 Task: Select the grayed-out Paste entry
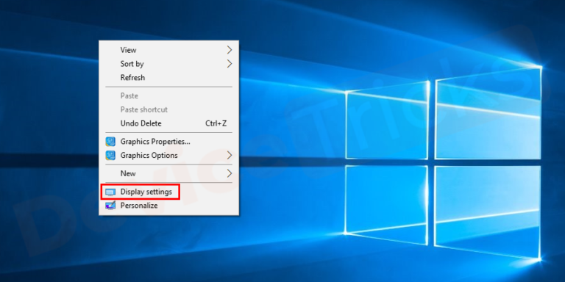pyautogui.click(x=168, y=96)
